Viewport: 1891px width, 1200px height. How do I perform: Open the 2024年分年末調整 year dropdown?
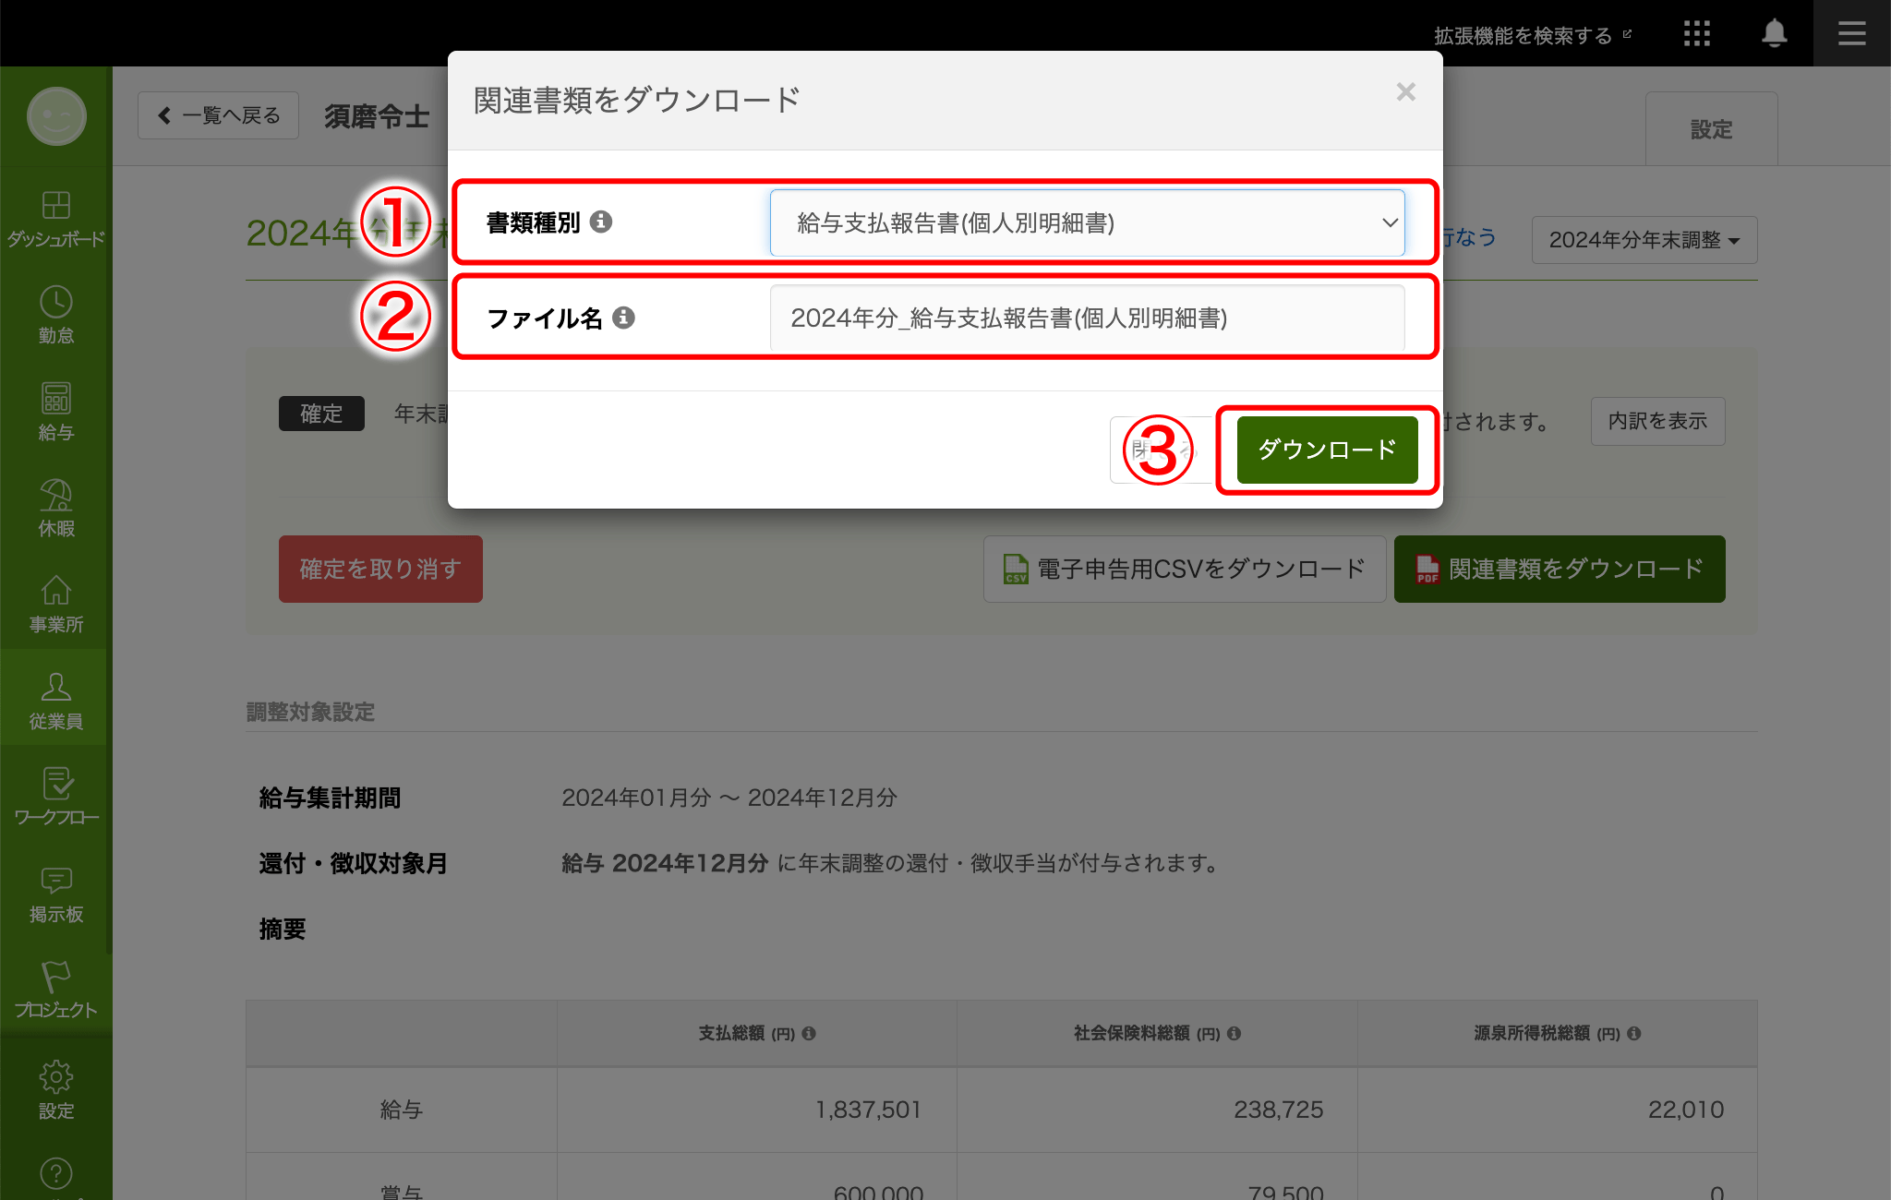[1644, 240]
